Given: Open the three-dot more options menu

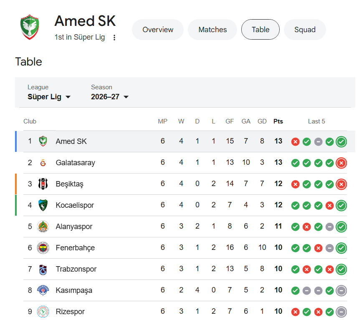Looking at the screenshot, I should 114,38.
